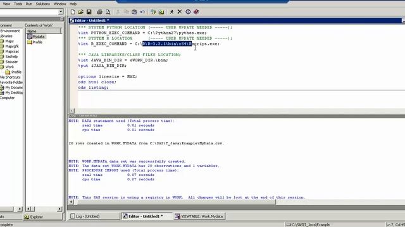This screenshot has height=227, width=405.
Task: Click the 'ods html close;' line
Action: click(x=97, y=82)
